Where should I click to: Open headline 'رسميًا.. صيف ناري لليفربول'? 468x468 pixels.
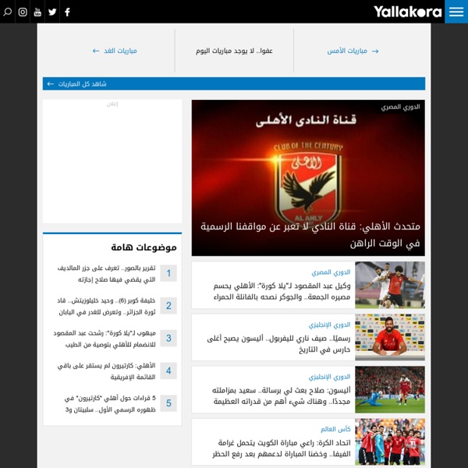278,344
